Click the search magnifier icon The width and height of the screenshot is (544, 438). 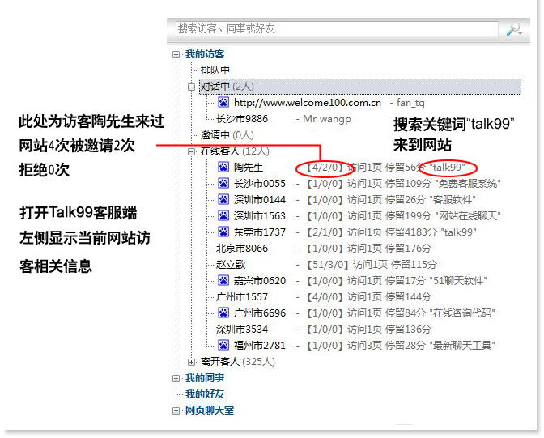(513, 29)
